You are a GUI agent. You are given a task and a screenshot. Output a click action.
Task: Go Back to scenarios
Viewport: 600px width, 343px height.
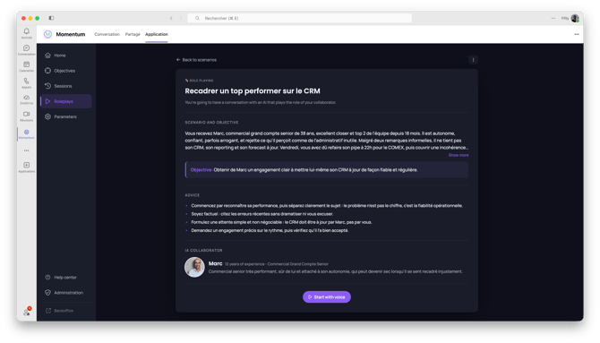click(x=196, y=60)
